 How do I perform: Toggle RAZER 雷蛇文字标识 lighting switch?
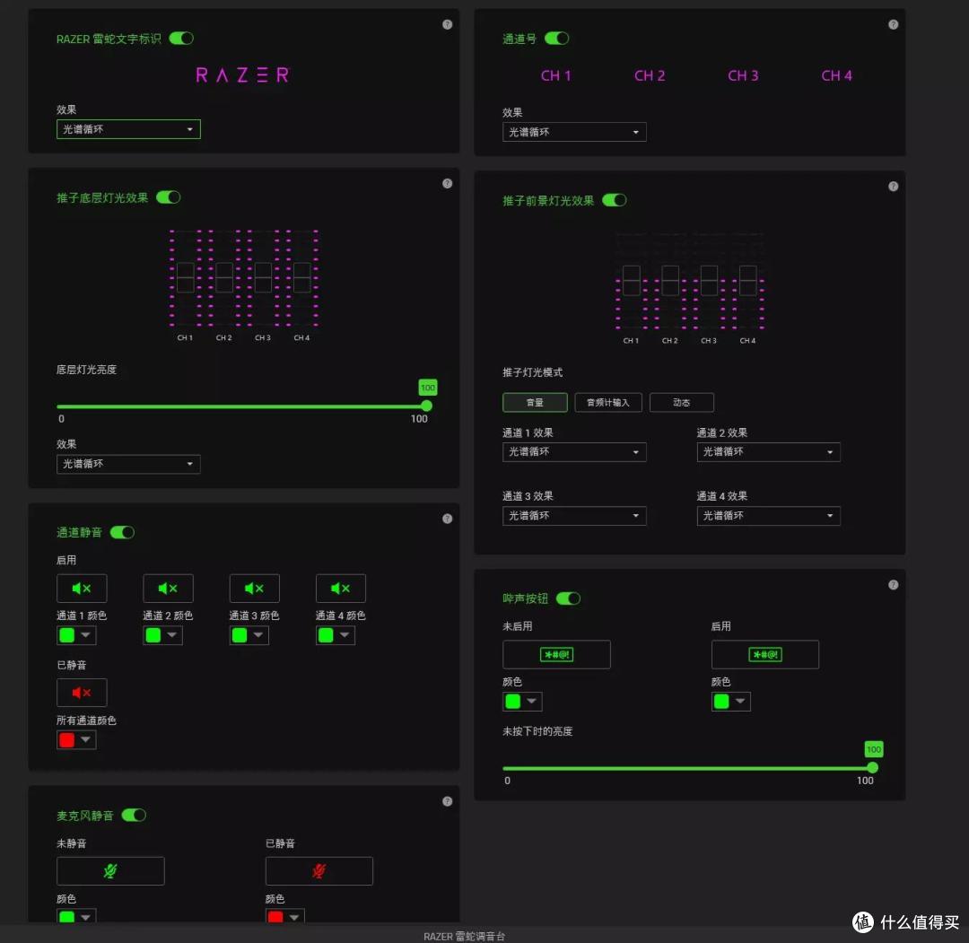click(181, 39)
